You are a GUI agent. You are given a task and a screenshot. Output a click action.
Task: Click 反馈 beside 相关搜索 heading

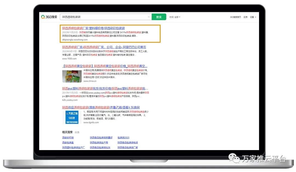click(x=77, y=132)
